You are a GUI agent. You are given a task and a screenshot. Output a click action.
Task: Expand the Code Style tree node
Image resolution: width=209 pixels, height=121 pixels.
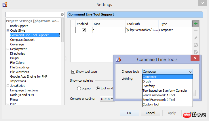[8, 30]
